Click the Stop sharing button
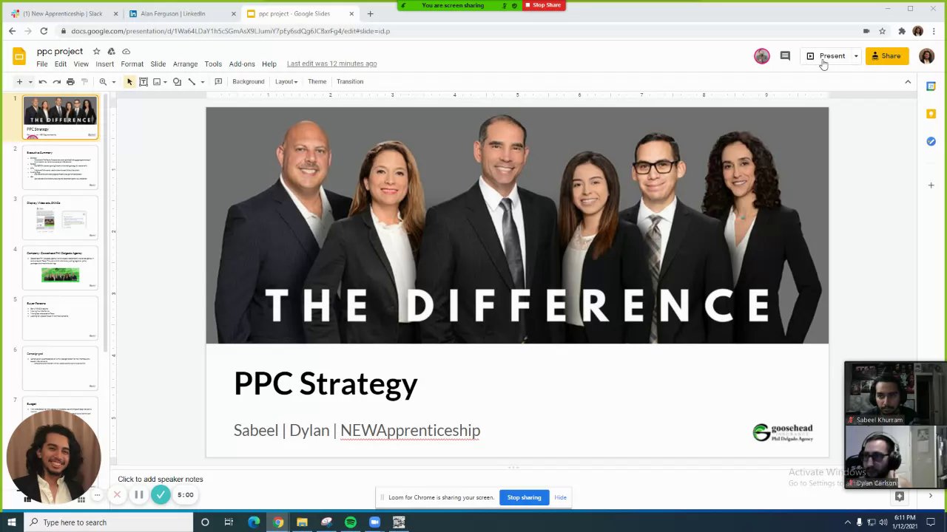This screenshot has height=532, width=947. [524, 497]
